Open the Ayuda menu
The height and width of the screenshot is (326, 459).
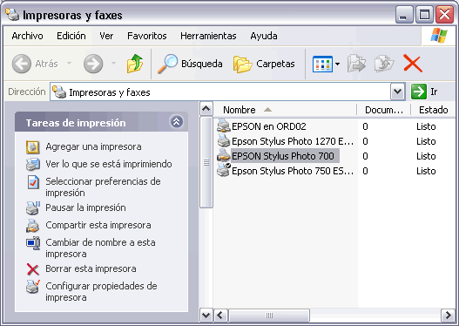[264, 36]
